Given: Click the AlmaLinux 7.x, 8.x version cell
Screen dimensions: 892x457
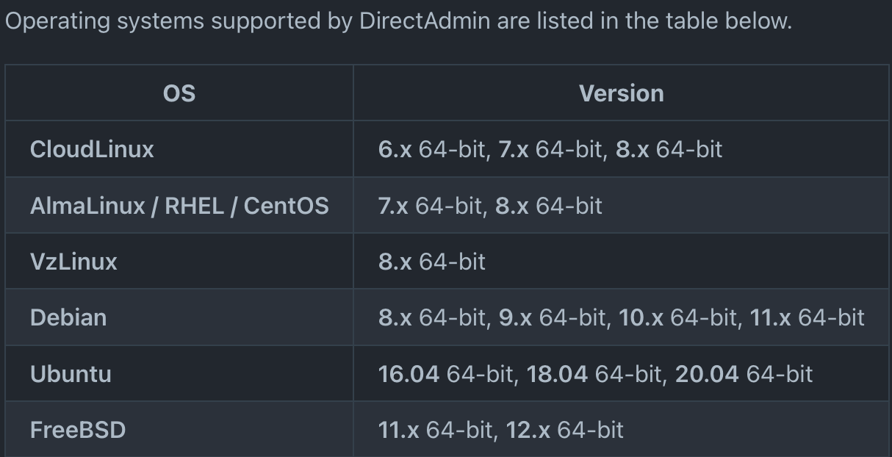Looking at the screenshot, I should click(621, 205).
